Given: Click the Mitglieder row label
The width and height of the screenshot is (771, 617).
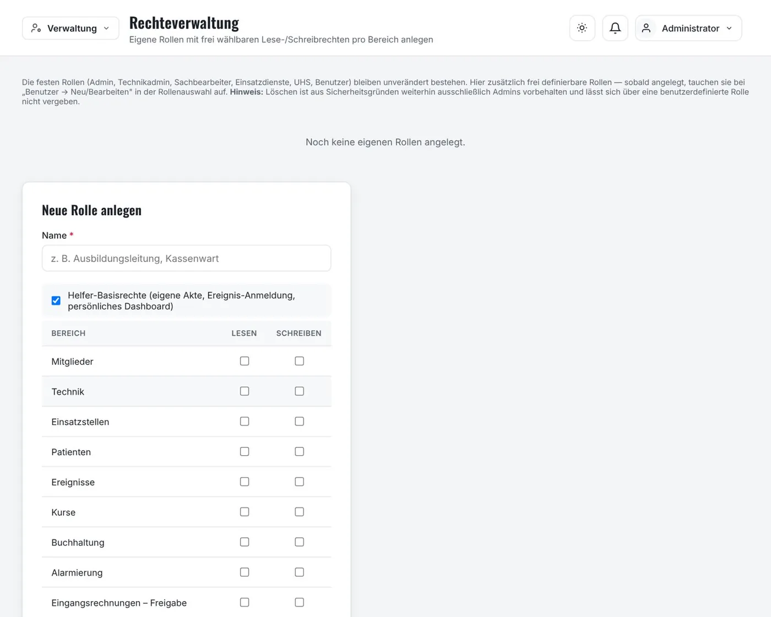Looking at the screenshot, I should (x=72, y=362).
